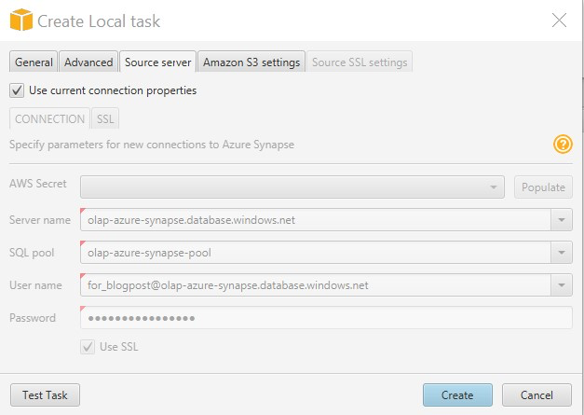
Task: Select the Amazon S3 settings tab
Action: (251, 62)
